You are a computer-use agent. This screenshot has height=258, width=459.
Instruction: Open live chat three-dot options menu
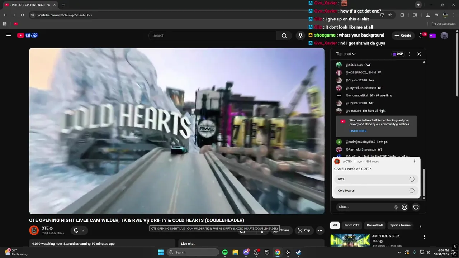click(410, 54)
